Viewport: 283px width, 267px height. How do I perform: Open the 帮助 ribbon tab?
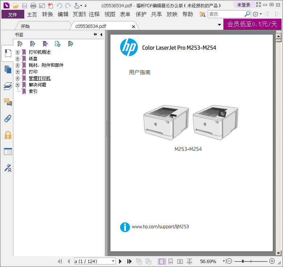point(188,14)
